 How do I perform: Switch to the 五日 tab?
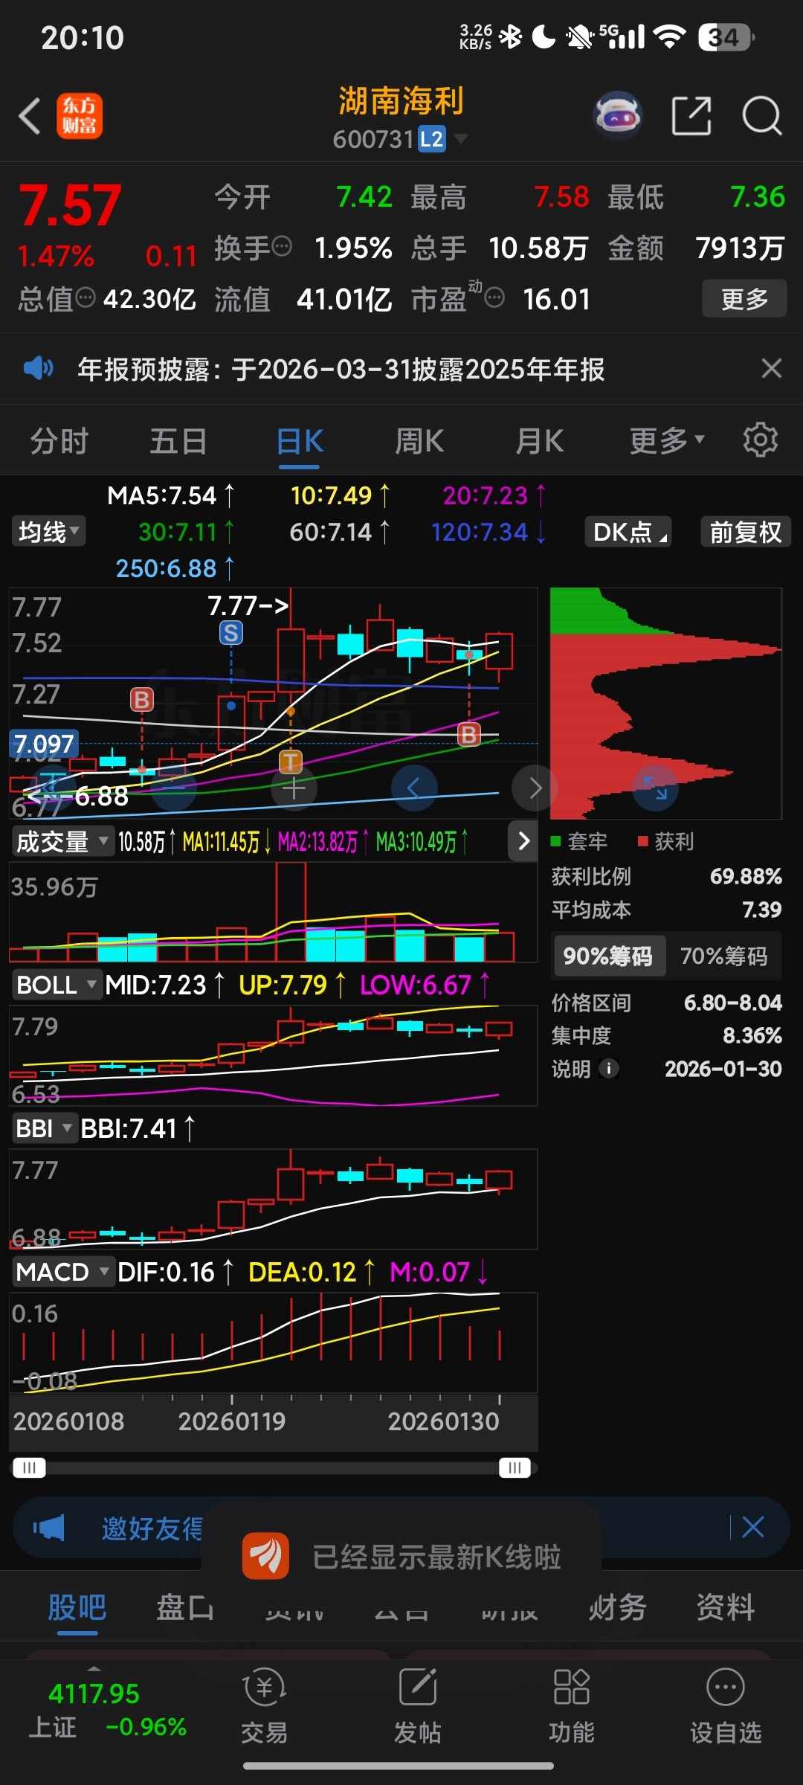click(178, 441)
